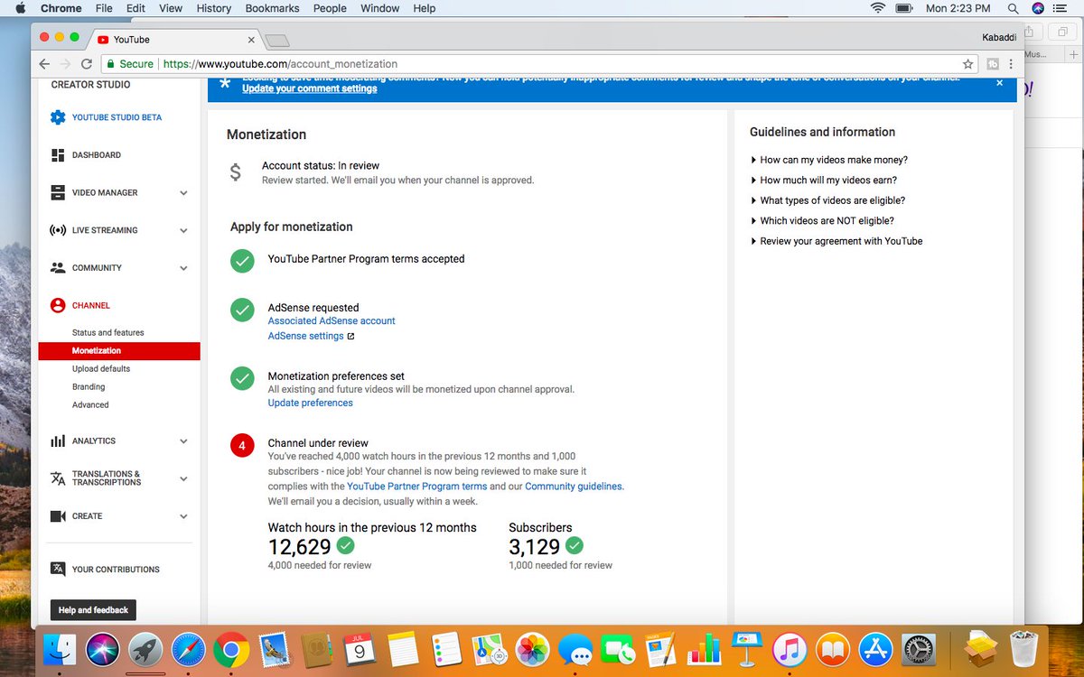
Task: Expand the Video Manager section
Action: coord(183,193)
